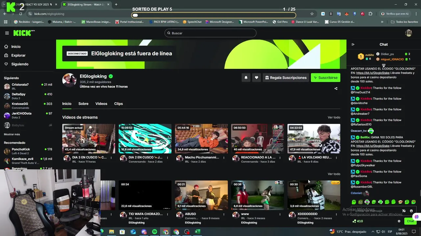Viewport: 421px width, 236px height.
Task: Select KratossGG in the following list
Action: [x=28, y=106]
